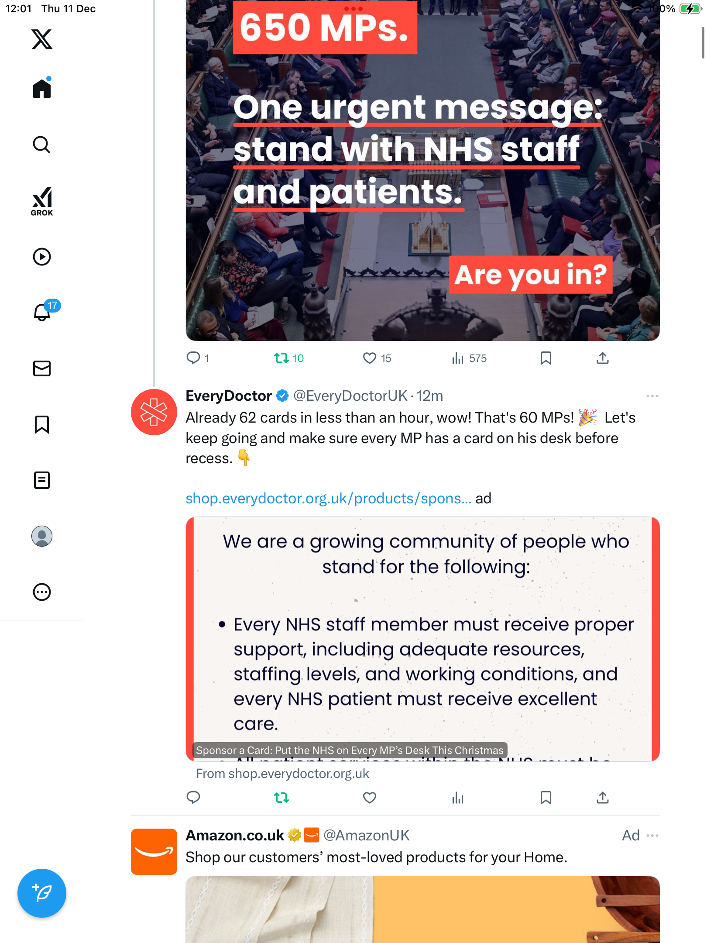Tap the compose new post button
707x943 pixels.
pyautogui.click(x=42, y=893)
